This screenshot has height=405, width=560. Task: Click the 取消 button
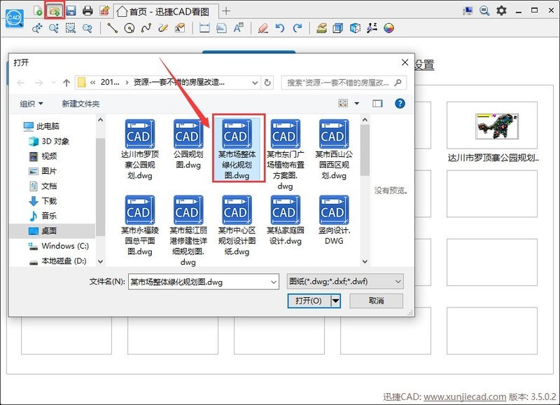pos(376,301)
